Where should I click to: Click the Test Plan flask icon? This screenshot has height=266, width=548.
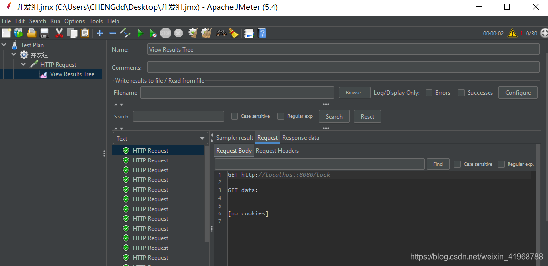click(x=14, y=45)
